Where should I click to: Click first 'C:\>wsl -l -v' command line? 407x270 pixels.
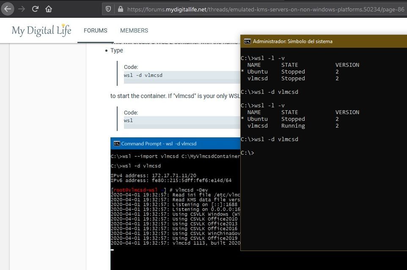263,58
